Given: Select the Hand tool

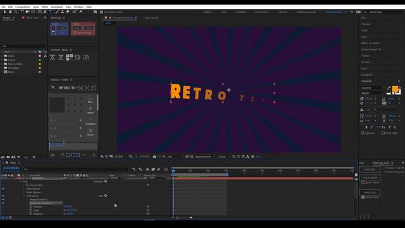Looking at the screenshot, I should click(10, 12).
